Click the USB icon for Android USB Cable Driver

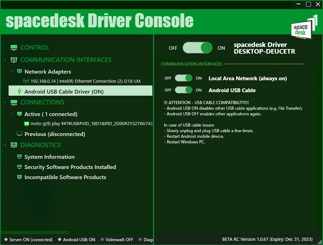coord(19,91)
